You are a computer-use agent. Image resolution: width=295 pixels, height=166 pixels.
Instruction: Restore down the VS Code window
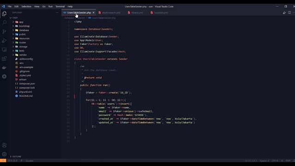click(x=286, y=6)
